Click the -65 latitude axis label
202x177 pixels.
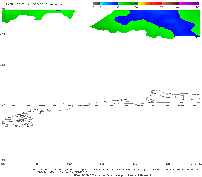[2, 35]
